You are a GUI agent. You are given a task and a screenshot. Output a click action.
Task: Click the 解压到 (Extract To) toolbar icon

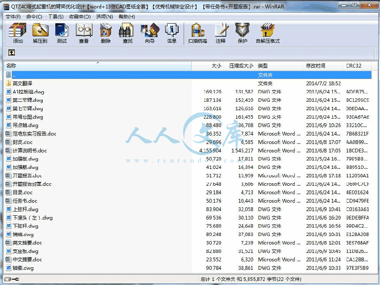tap(40, 30)
